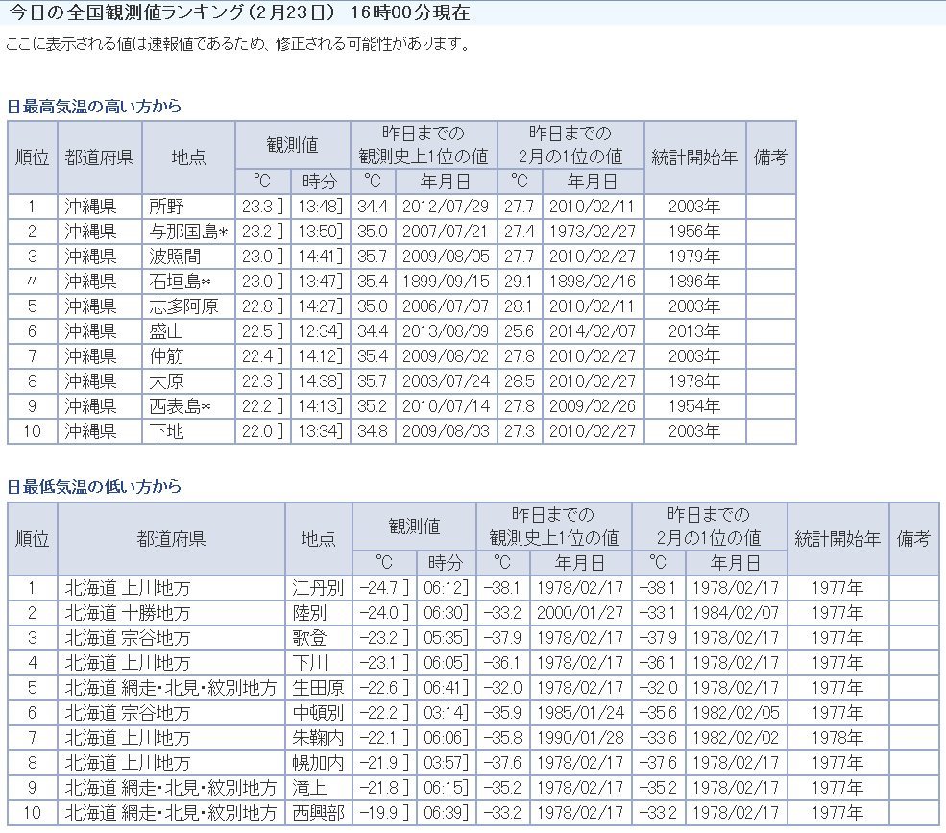Select the 石垣島 station entry
Screen dimensions: 946x833
tap(180, 282)
